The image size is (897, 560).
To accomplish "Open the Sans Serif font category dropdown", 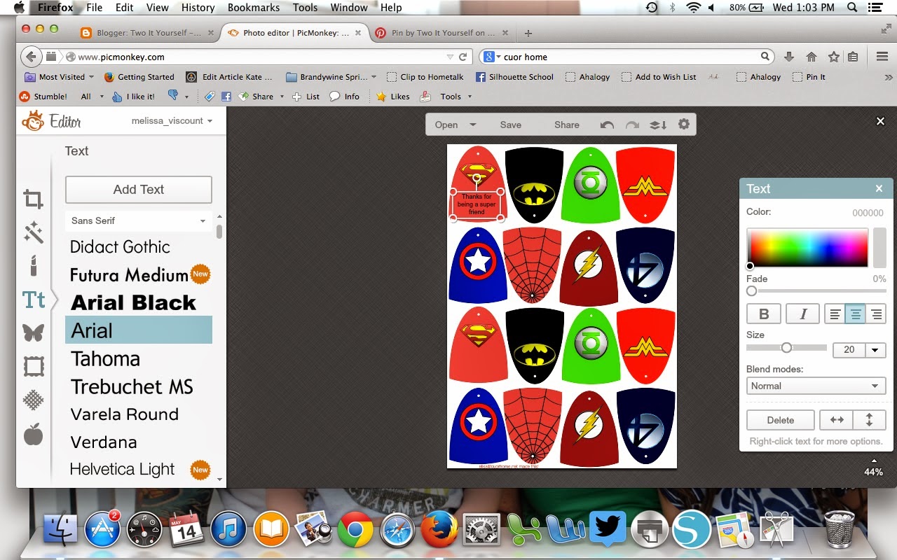I will coord(139,220).
